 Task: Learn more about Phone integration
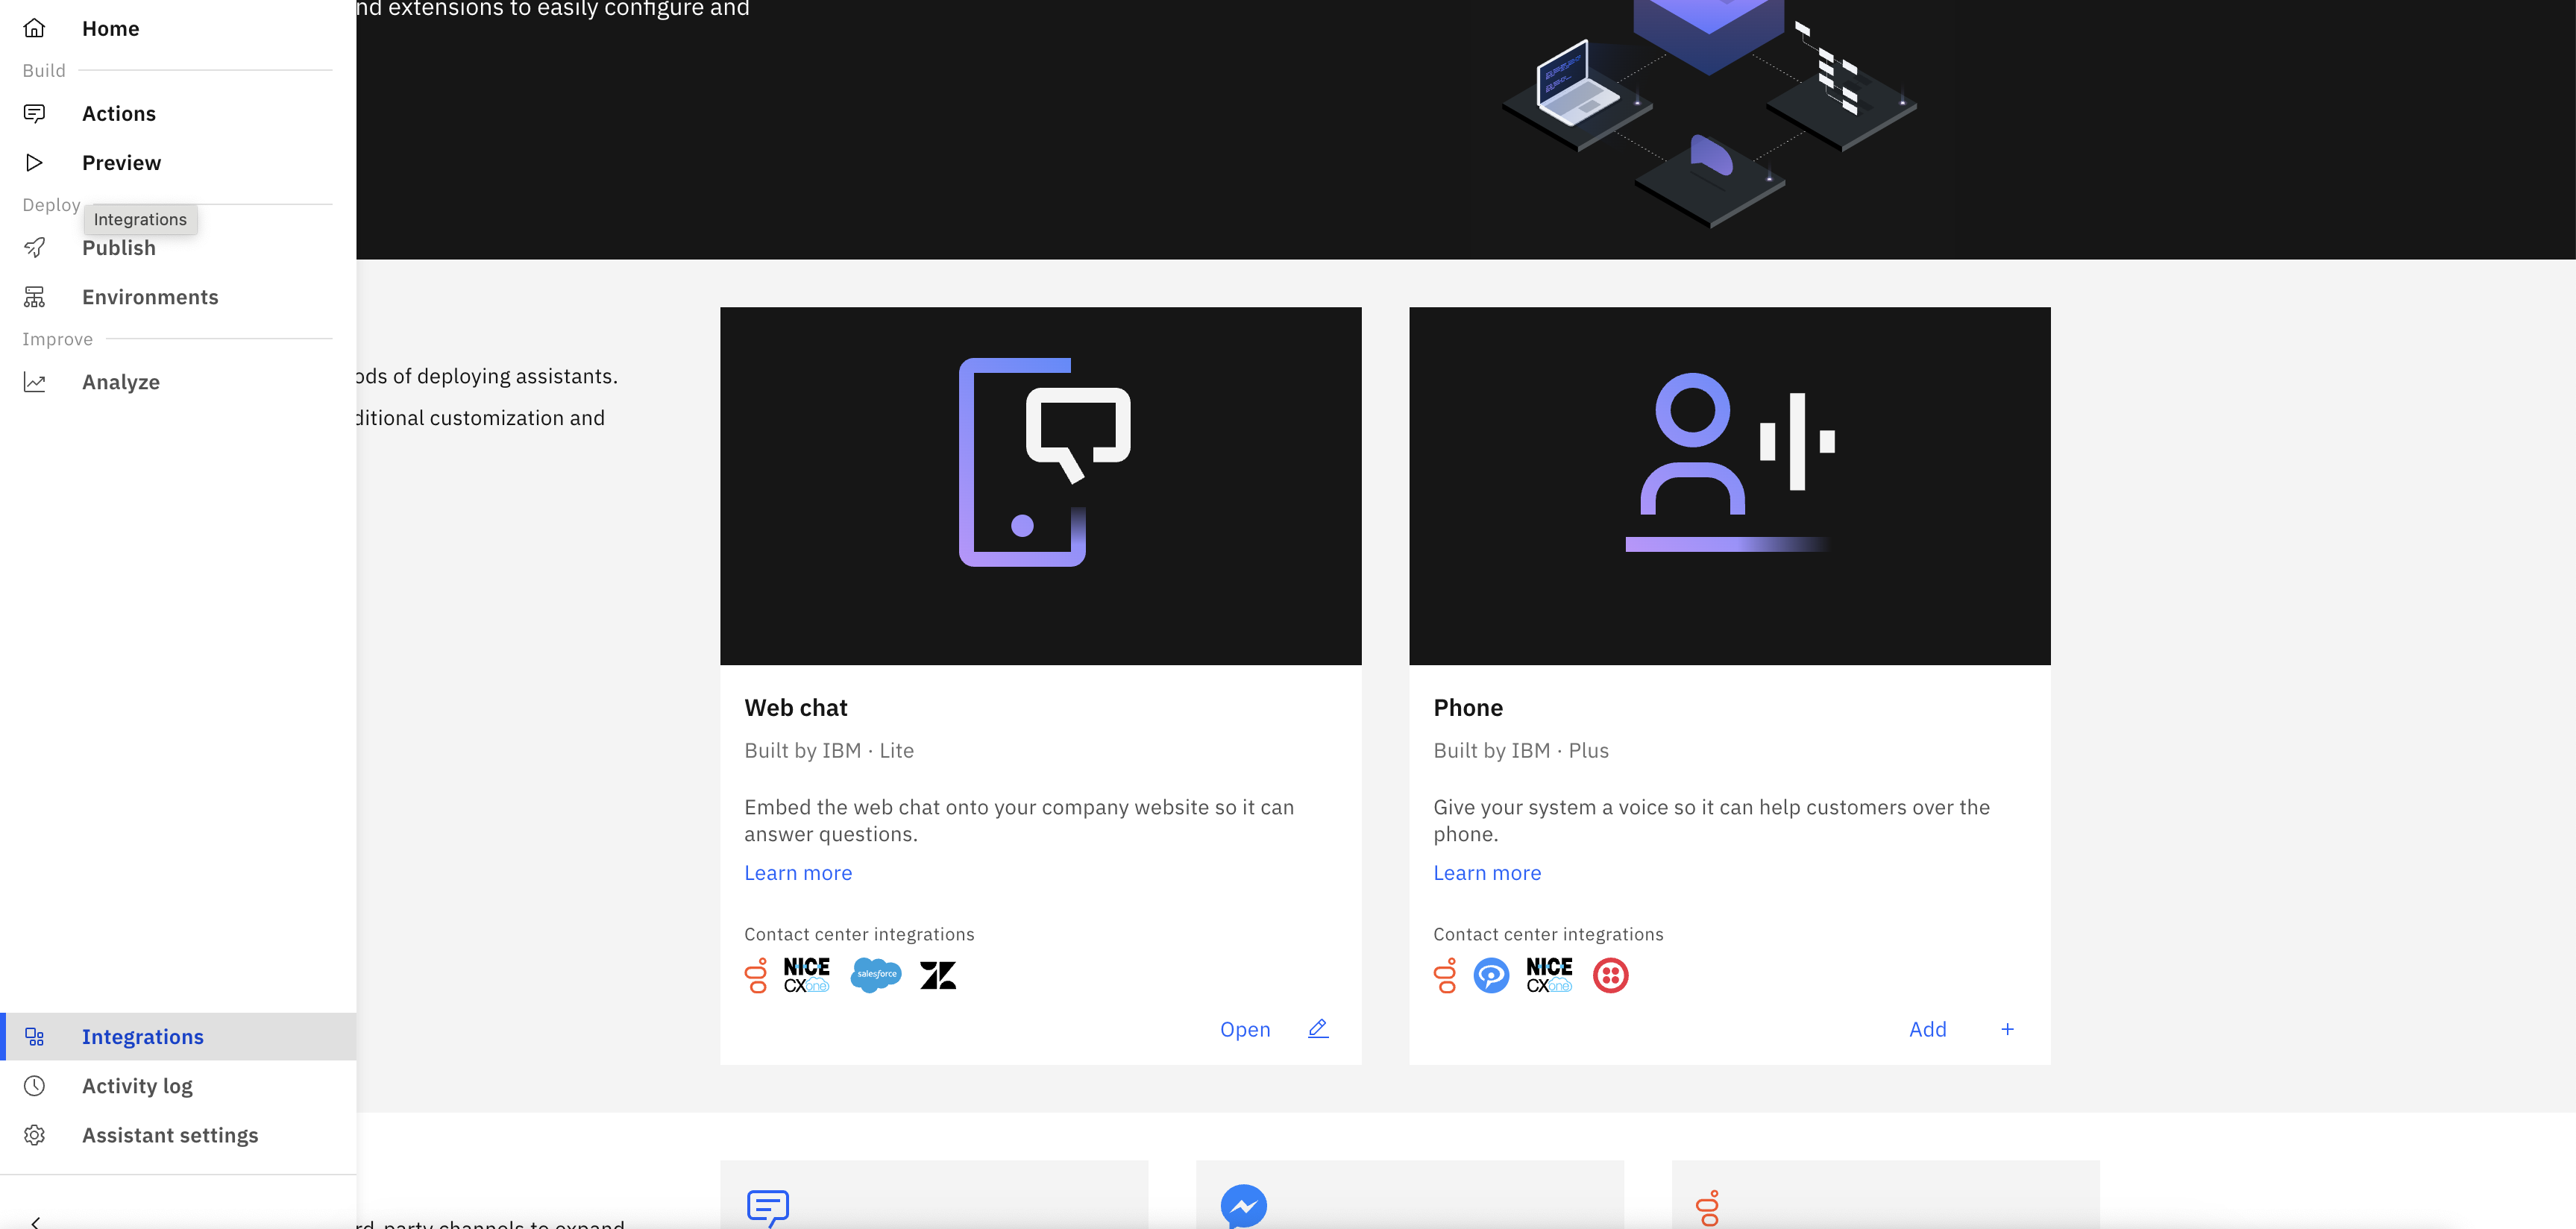pyautogui.click(x=1487, y=871)
